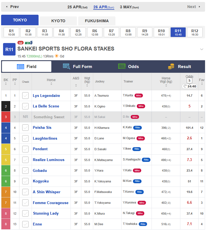This screenshot has height=231, width=207.
Task: Click the green bracket 6 cell for Gobadu
Action: point(6,170)
